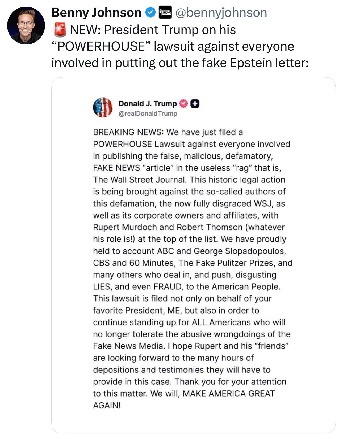Click the pink verified badge beside Trump's name
Image resolution: width=343 pixels, height=439 pixels.
184,104
